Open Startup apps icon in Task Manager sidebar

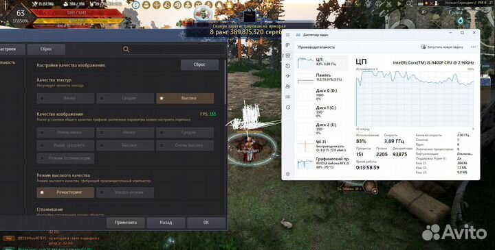[287, 77]
